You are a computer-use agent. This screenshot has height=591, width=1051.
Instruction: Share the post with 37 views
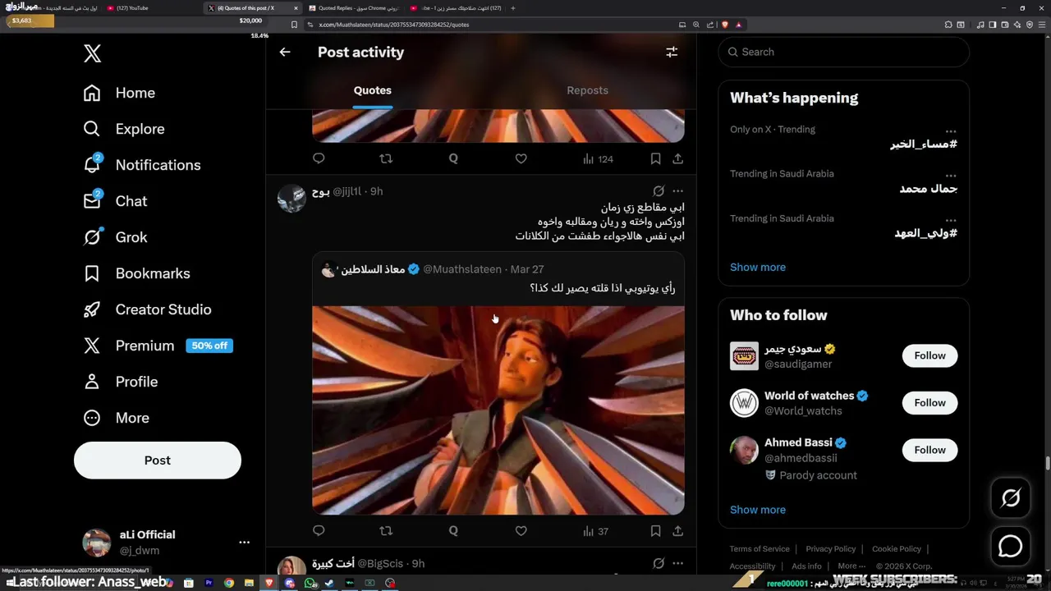pos(677,531)
